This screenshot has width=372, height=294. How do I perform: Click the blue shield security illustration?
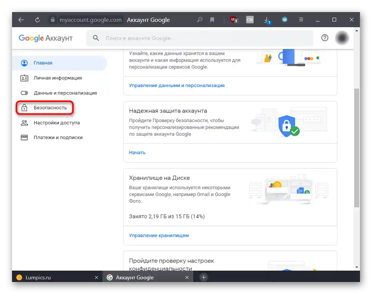coord(288,126)
